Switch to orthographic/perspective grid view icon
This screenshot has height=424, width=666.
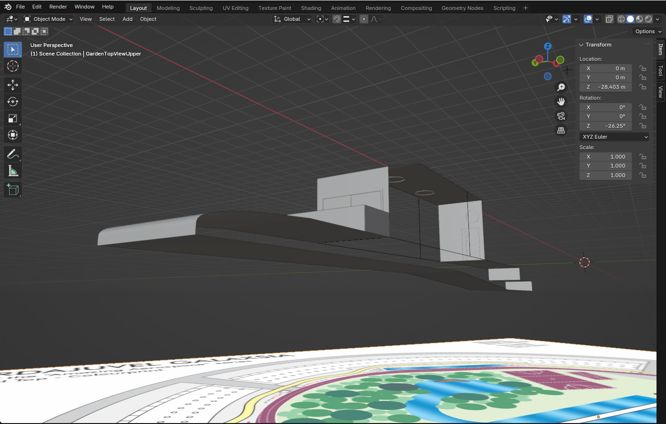click(561, 131)
